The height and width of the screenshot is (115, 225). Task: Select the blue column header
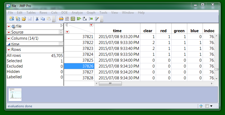click(x=195, y=28)
